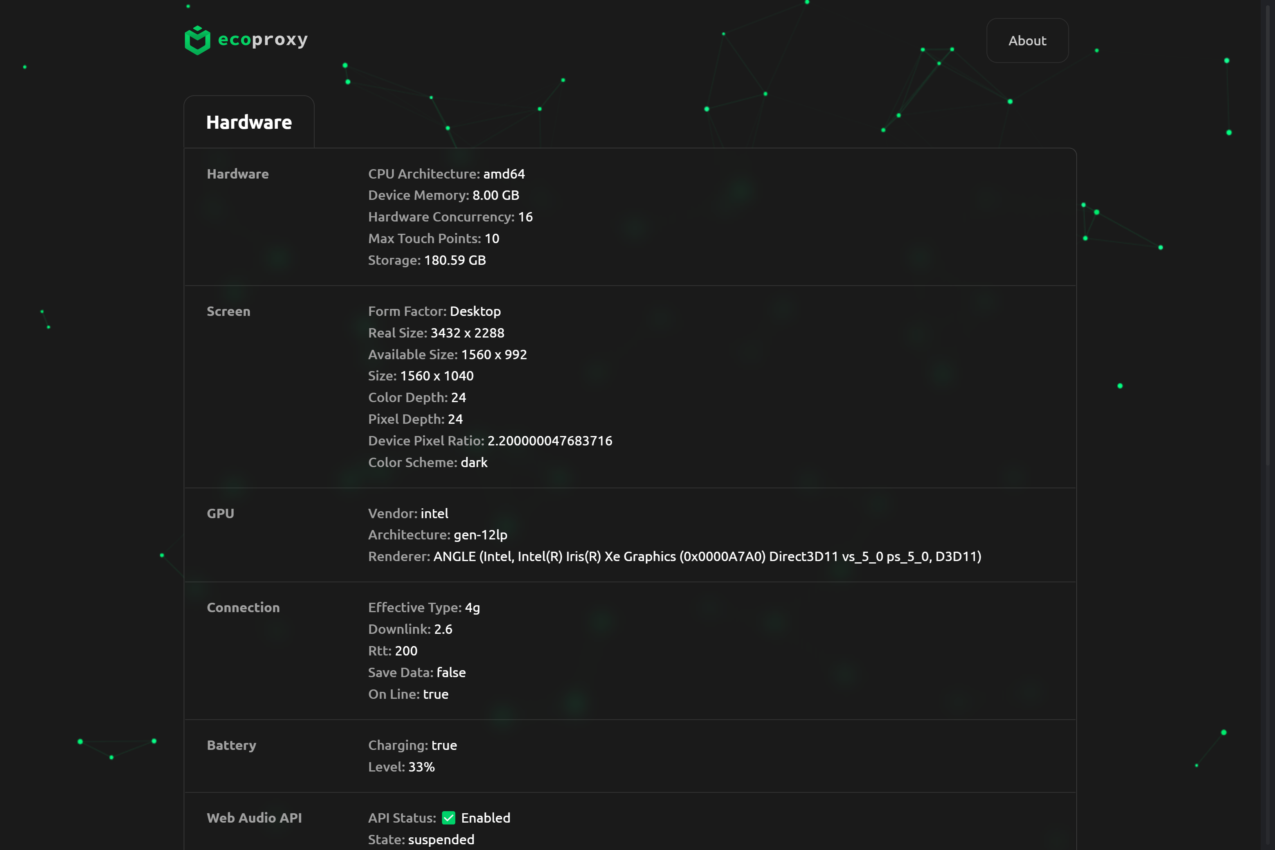
Task: Click the Device Pixel Ratio value
Action: coord(550,441)
